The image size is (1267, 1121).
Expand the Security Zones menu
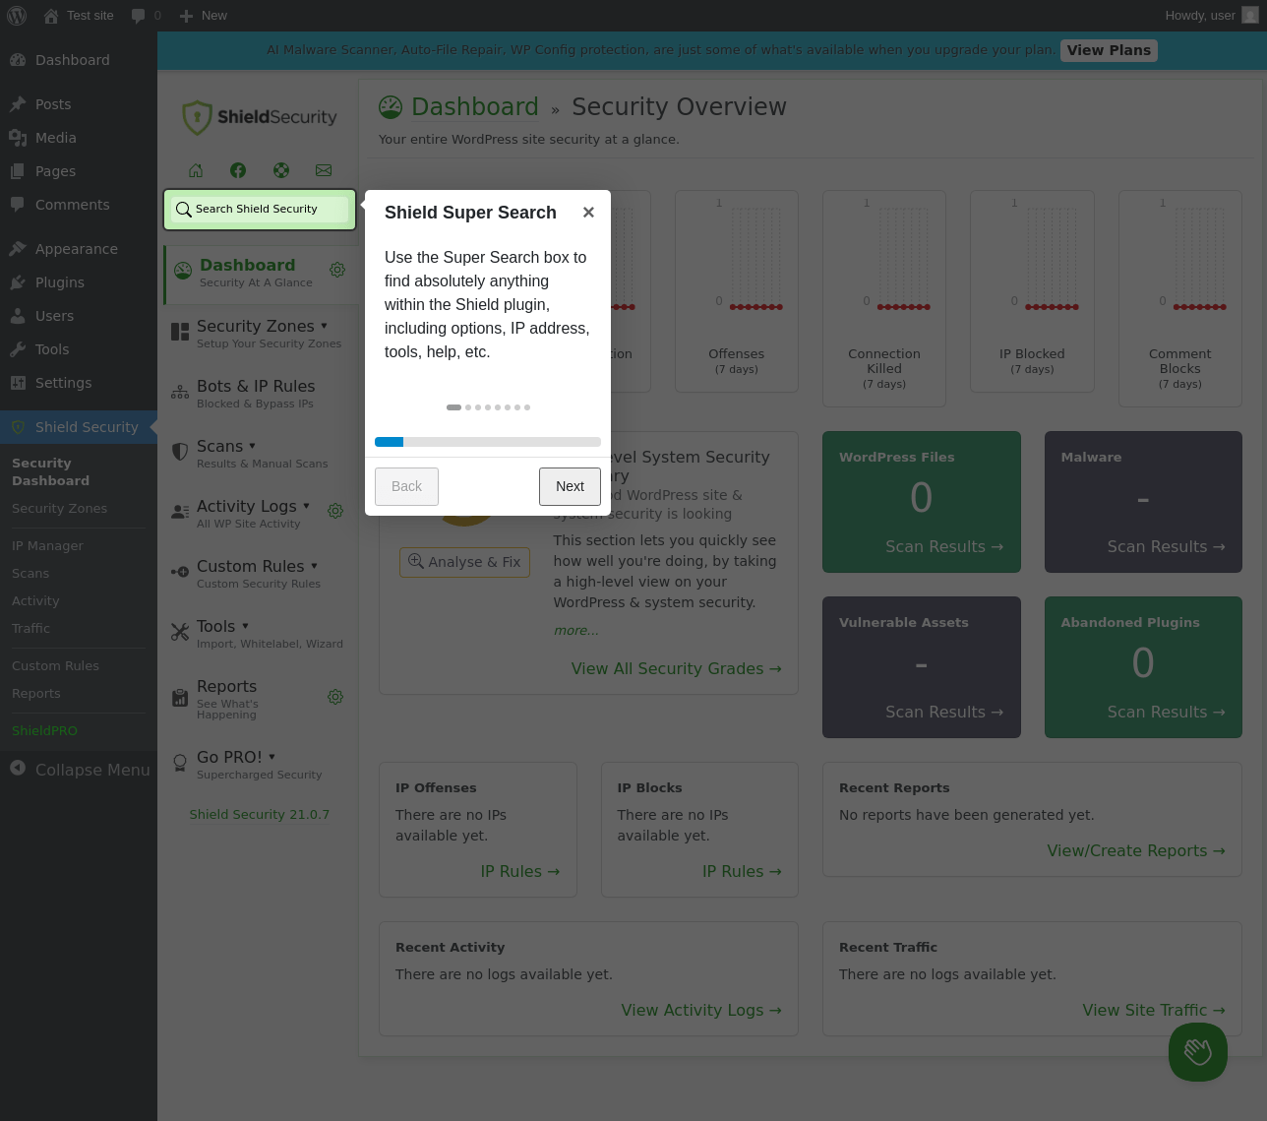click(x=324, y=326)
